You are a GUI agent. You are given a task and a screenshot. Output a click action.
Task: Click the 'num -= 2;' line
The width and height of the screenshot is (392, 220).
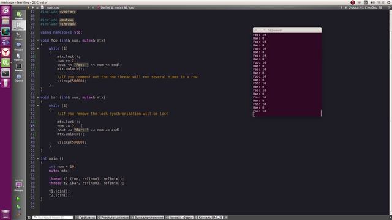(66, 126)
